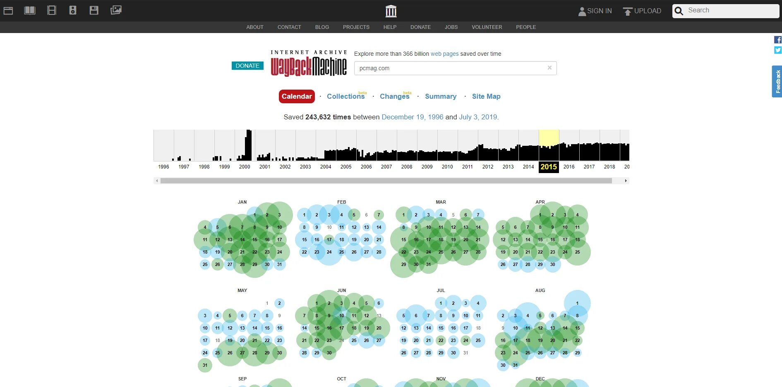Switch to the Changes tab
Image resolution: width=782 pixels, height=387 pixels.
pyautogui.click(x=395, y=96)
